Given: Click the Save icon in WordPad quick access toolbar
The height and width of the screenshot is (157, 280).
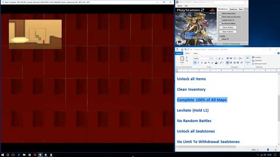Looking at the screenshot, I should click(x=182, y=49).
